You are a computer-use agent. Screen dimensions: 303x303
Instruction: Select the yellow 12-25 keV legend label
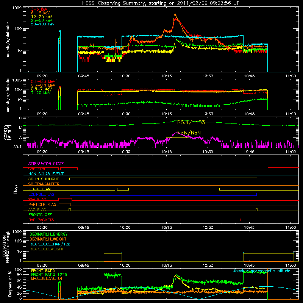(x=42, y=17)
